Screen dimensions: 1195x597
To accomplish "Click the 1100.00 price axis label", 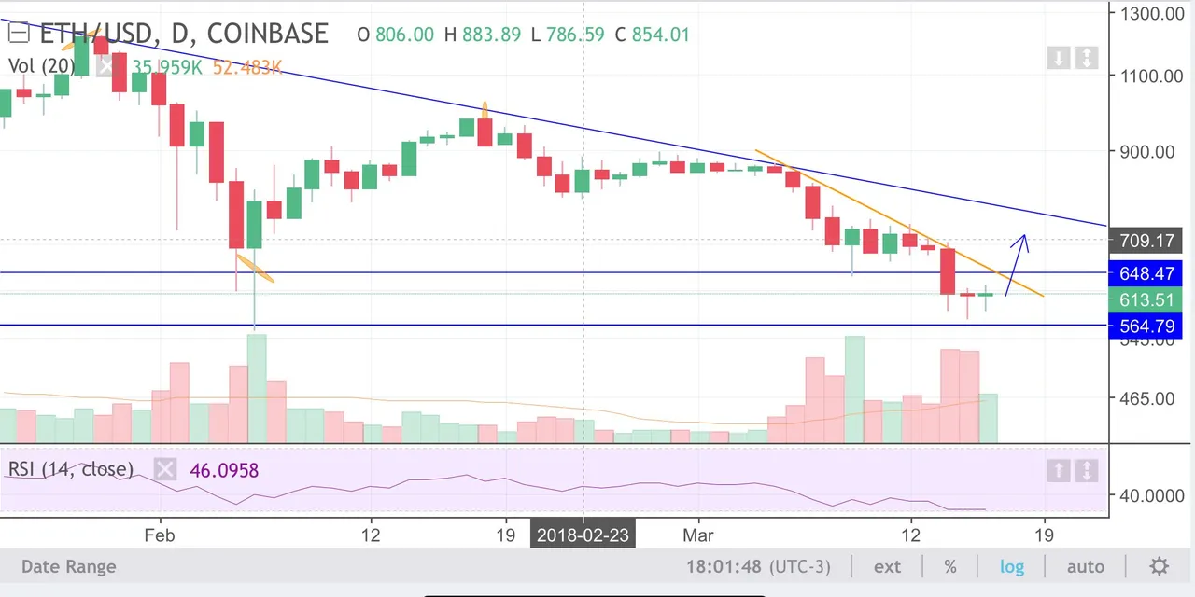I will pyautogui.click(x=1152, y=76).
